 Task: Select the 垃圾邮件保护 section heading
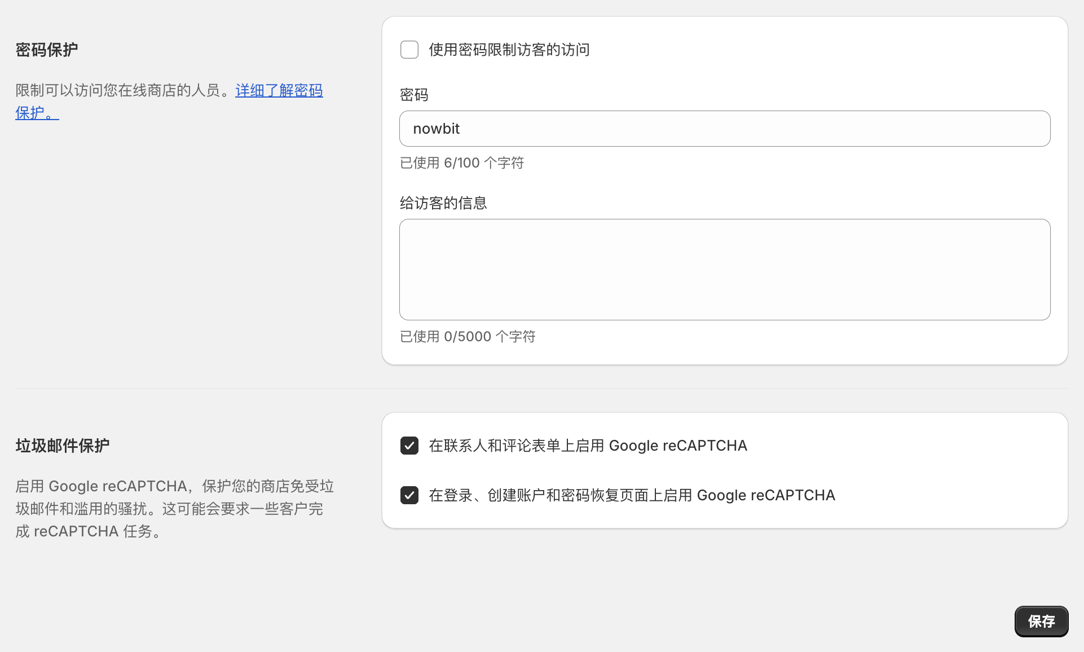[x=63, y=446]
